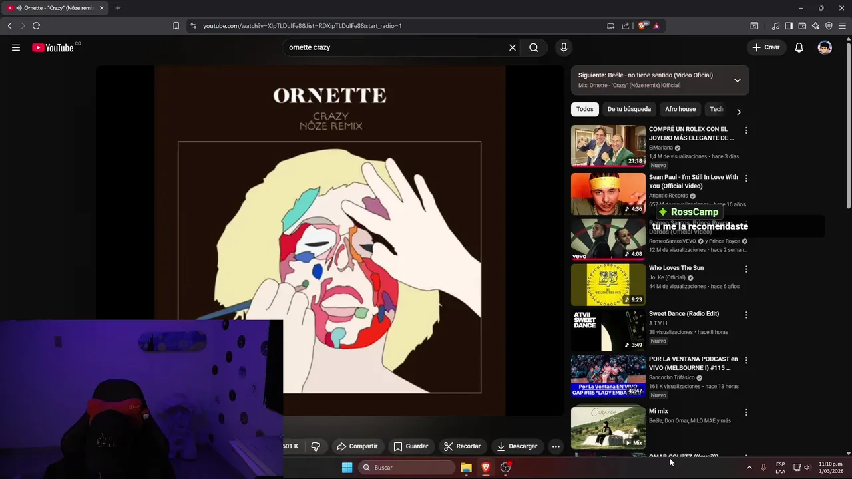The height and width of the screenshot is (479, 852).
Task: Open Mi mix playlist thumbnail
Action: click(x=608, y=428)
